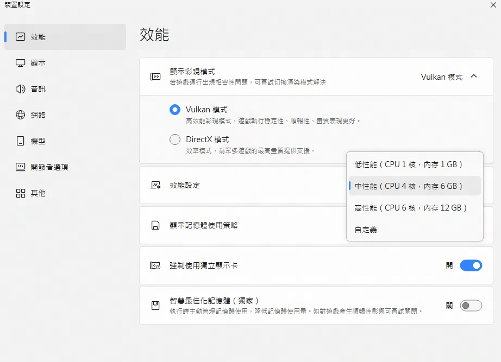Turn off 強制使用獨立顯示卡 toggle
The image size is (501, 362).
pyautogui.click(x=471, y=265)
